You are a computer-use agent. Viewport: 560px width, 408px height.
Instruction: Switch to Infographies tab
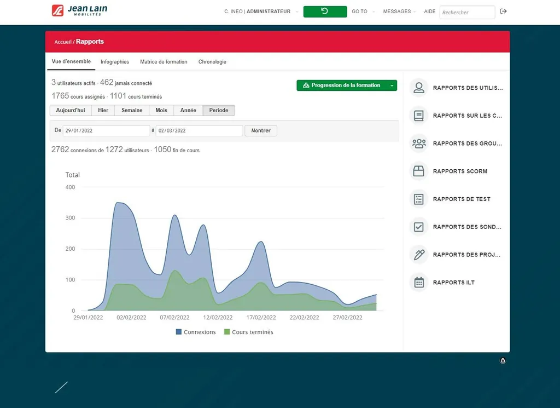point(115,62)
